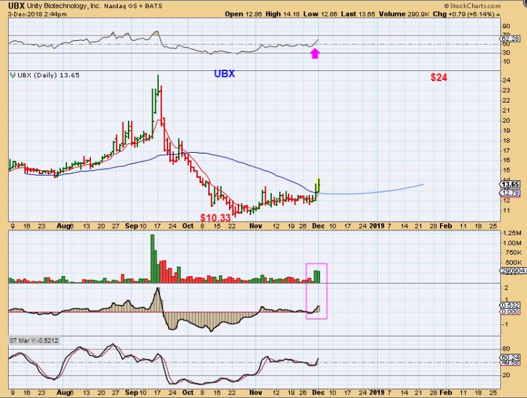This screenshot has height=398, width=527.
Task: Click the 62.28 RSI value tag
Action: (x=510, y=39)
